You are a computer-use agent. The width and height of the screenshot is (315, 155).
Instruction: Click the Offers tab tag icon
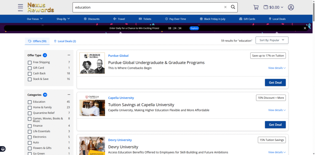(x=30, y=41)
